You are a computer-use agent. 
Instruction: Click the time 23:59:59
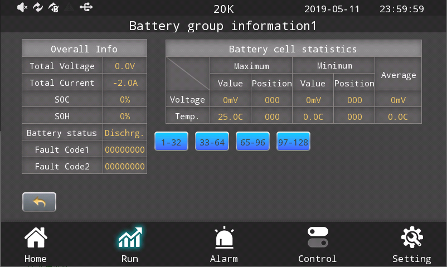(x=402, y=9)
